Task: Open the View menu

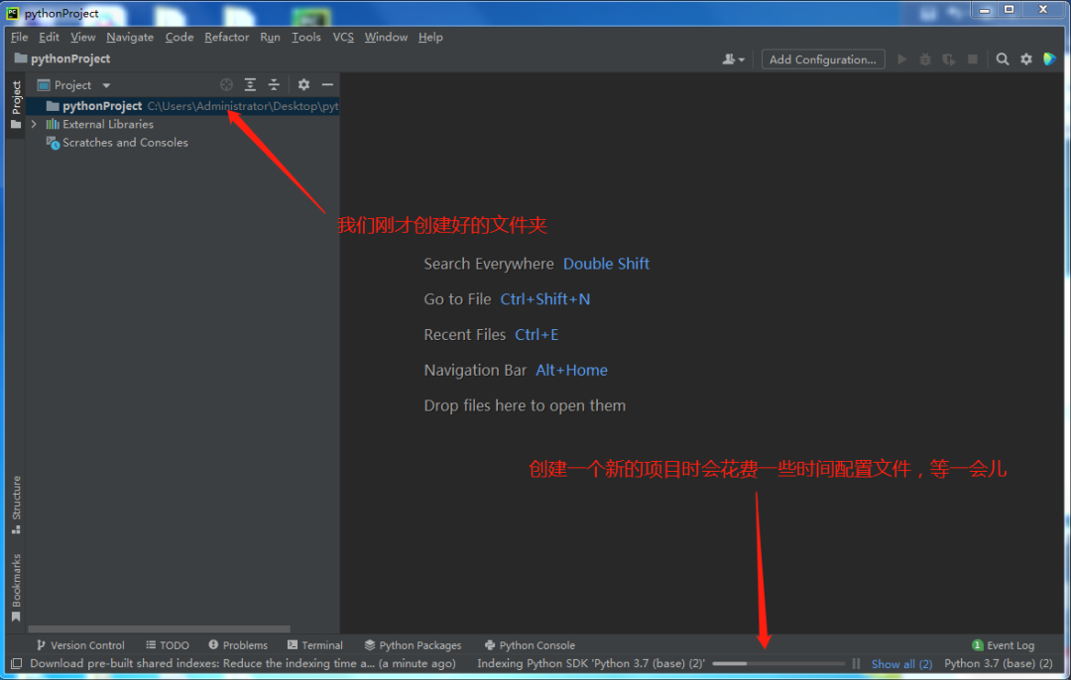Action: [82, 37]
